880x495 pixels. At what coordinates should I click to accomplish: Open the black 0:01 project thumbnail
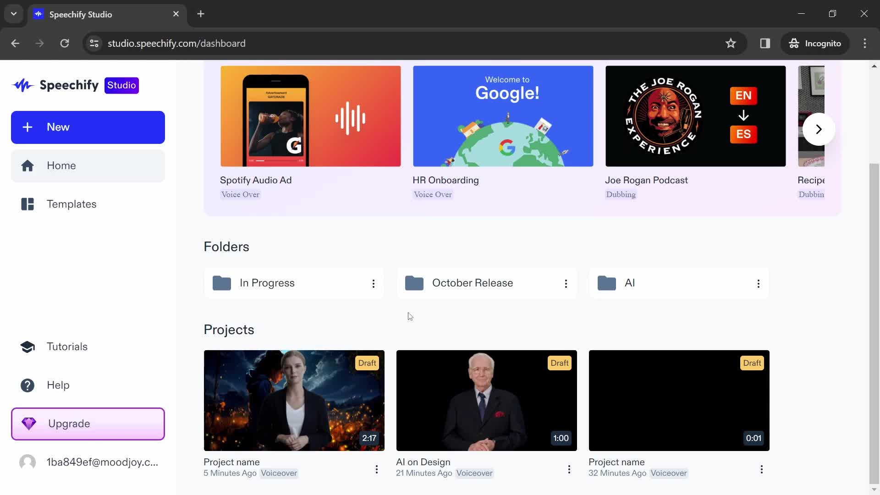[679, 401]
